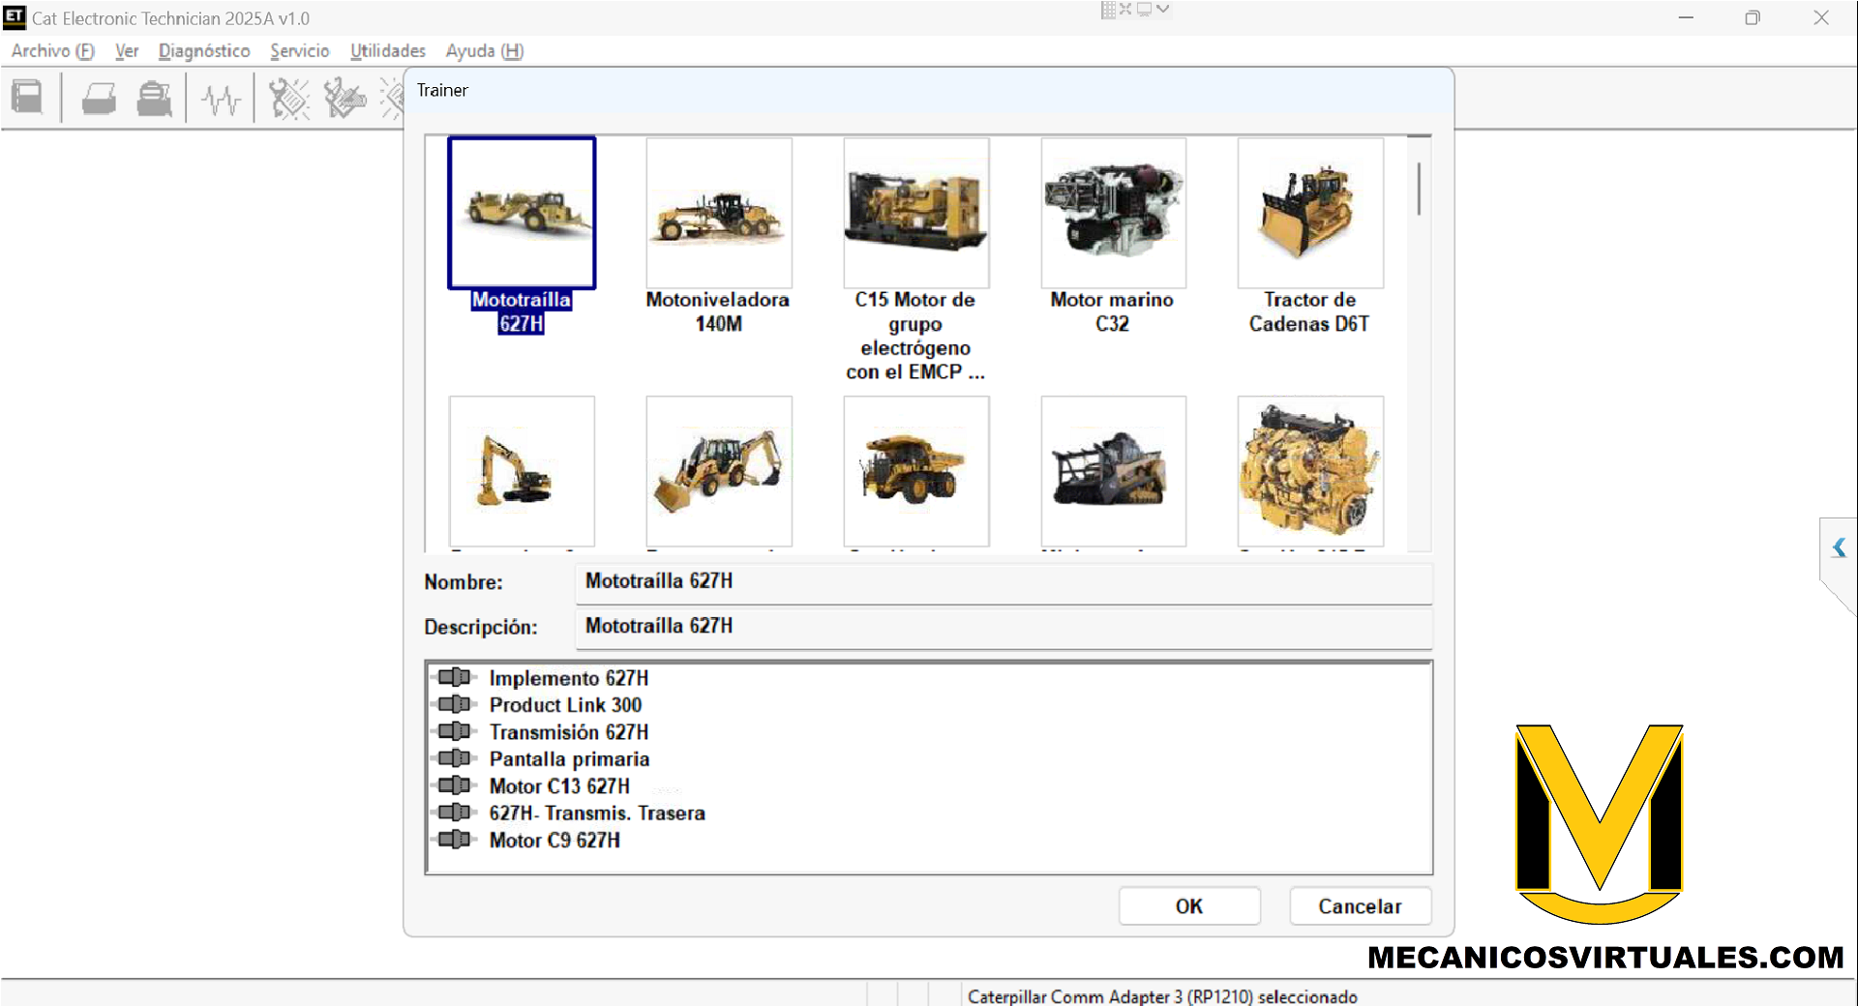Select the Tractor de Cadenas D6T thumbnail
The height and width of the screenshot is (1006, 1858).
click(1309, 214)
